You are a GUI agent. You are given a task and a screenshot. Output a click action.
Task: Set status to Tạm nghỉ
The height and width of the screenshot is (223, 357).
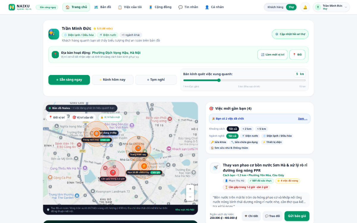click(x=156, y=80)
